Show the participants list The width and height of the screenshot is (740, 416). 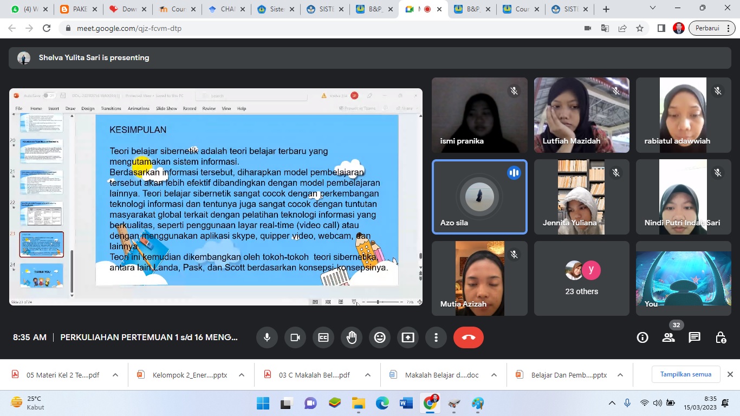(x=668, y=337)
